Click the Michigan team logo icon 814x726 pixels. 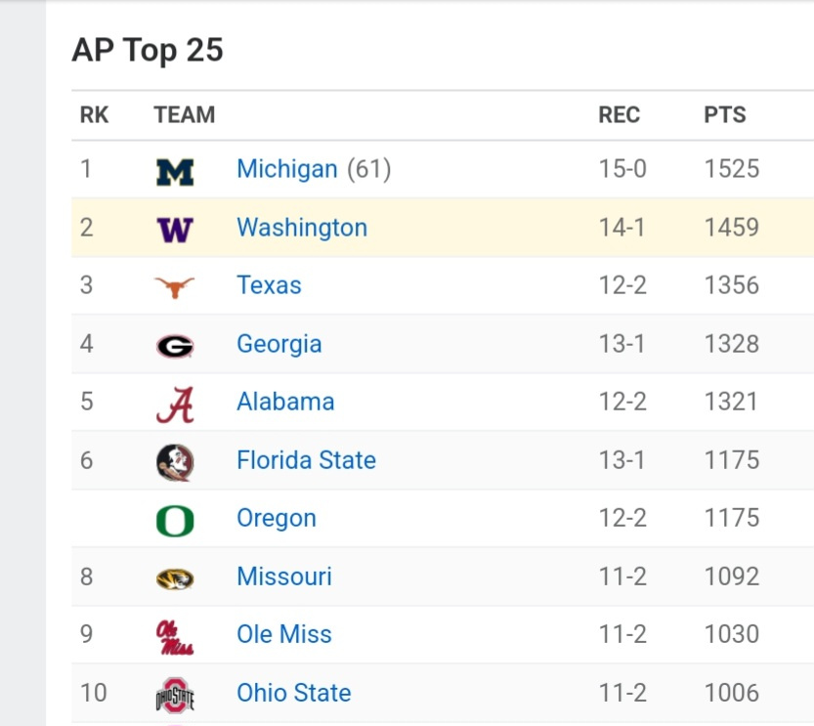pos(175,171)
